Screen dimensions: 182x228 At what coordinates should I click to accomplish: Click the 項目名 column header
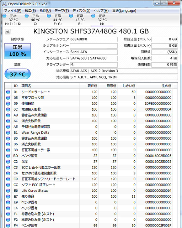(x=50, y=86)
